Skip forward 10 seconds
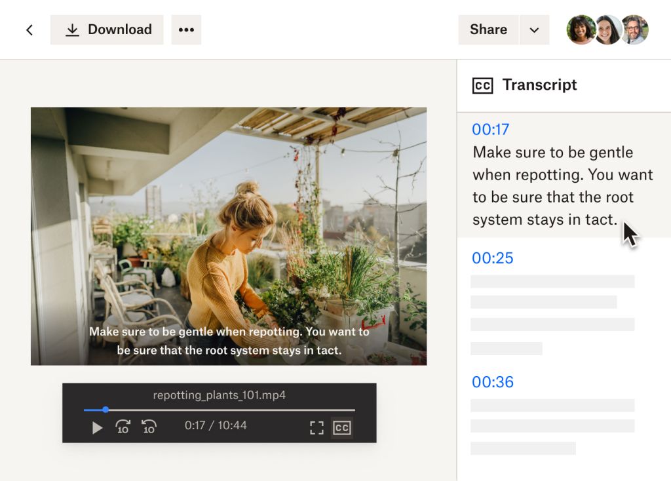 pyautogui.click(x=122, y=428)
